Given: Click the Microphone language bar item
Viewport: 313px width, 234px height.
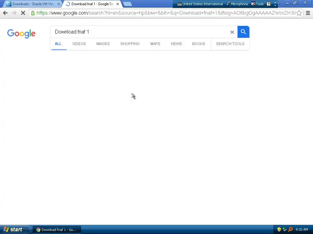Looking at the screenshot, I should coord(237,4).
